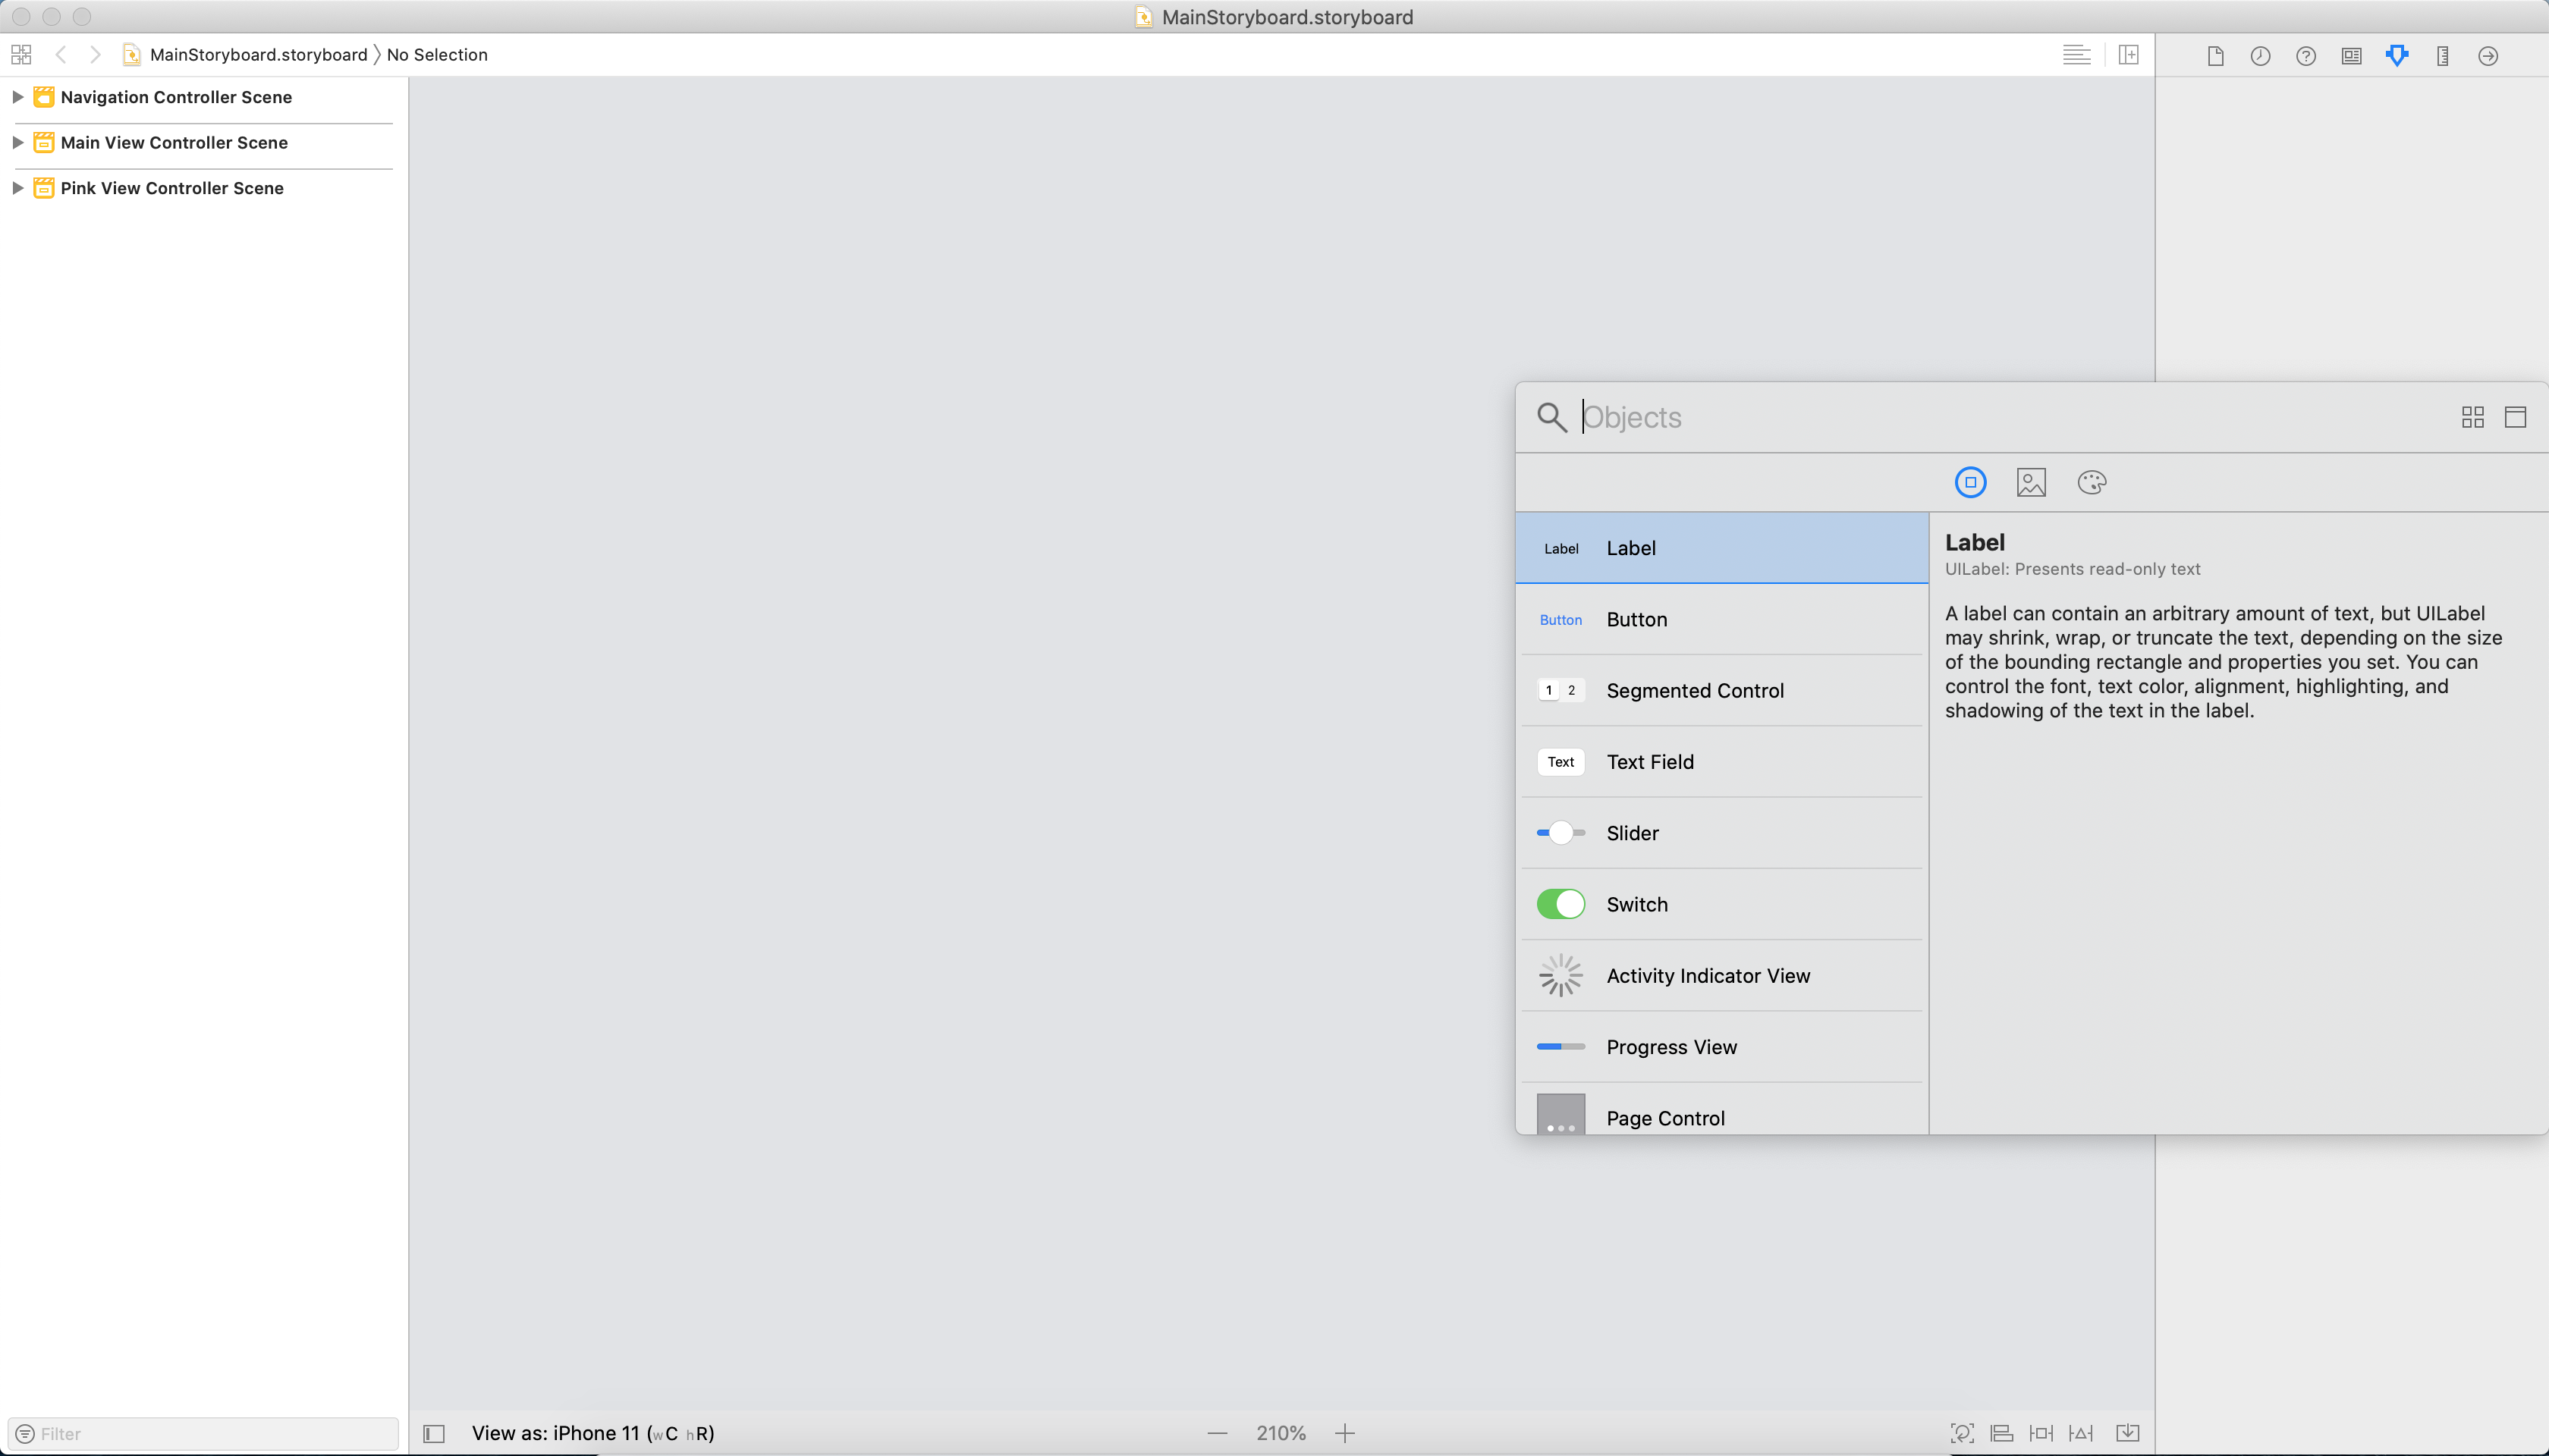Click the Update Frames icon in canvas bar
The image size is (2549, 1456).
(x=1962, y=1432)
